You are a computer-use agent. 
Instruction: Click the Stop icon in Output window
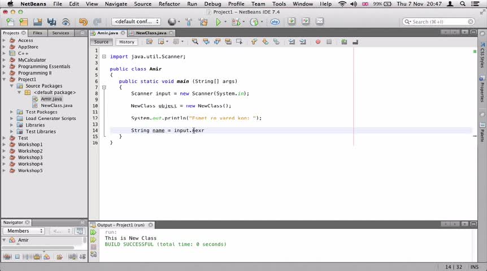coord(93,247)
